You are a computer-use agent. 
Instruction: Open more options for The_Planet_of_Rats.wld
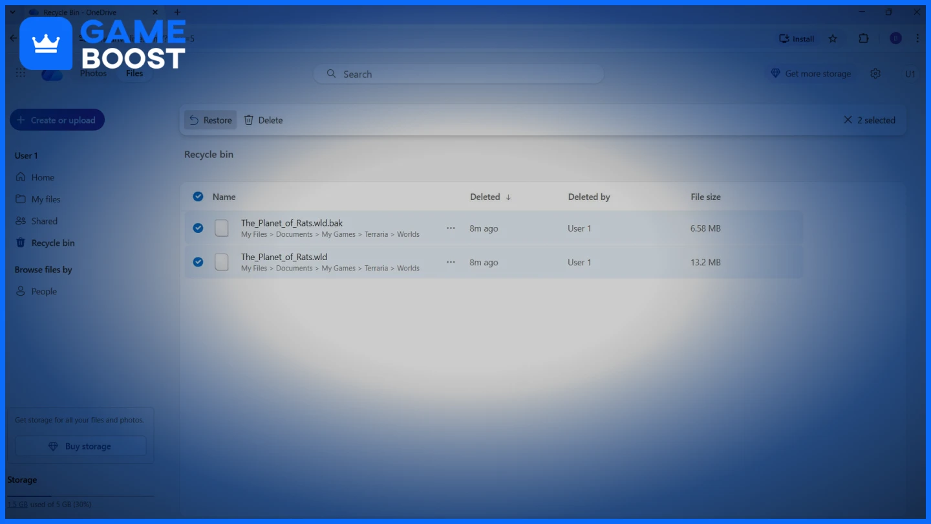tap(451, 262)
